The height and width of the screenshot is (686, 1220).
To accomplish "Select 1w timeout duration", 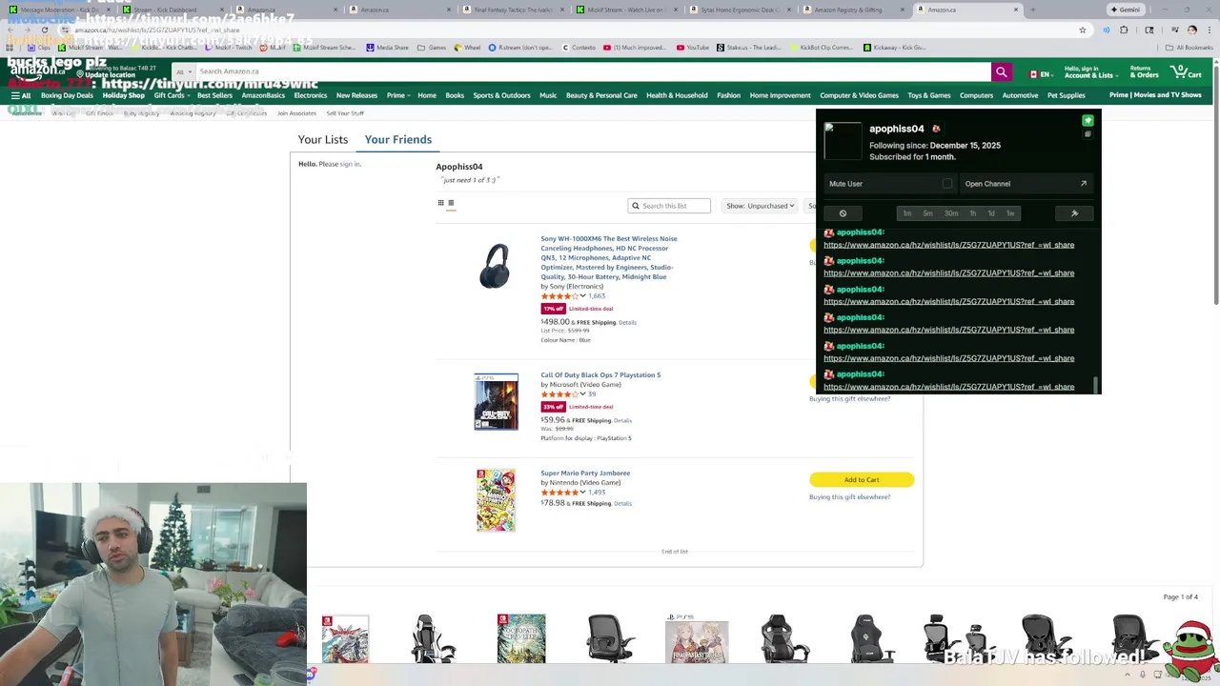I will [x=1010, y=213].
